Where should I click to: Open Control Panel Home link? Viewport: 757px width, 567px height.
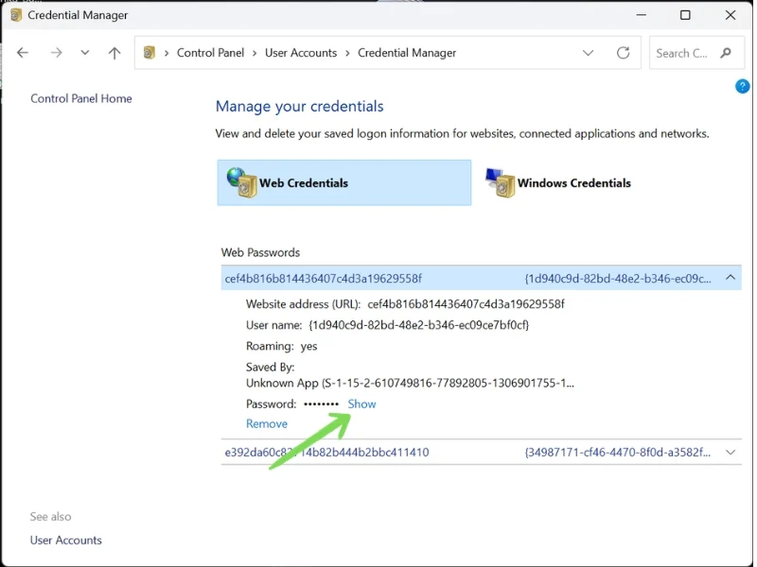pyautogui.click(x=81, y=98)
